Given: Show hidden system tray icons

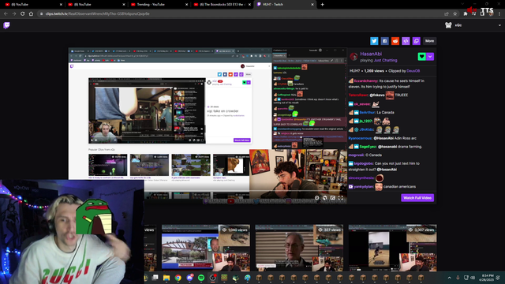Looking at the screenshot, I should pos(449,278).
